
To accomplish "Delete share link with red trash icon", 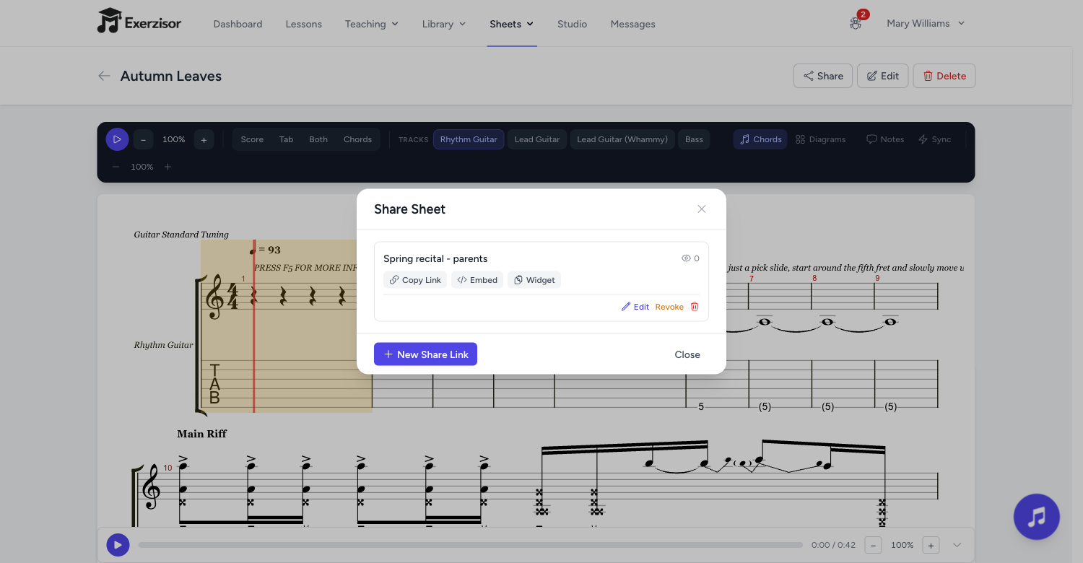I will pyautogui.click(x=695, y=307).
